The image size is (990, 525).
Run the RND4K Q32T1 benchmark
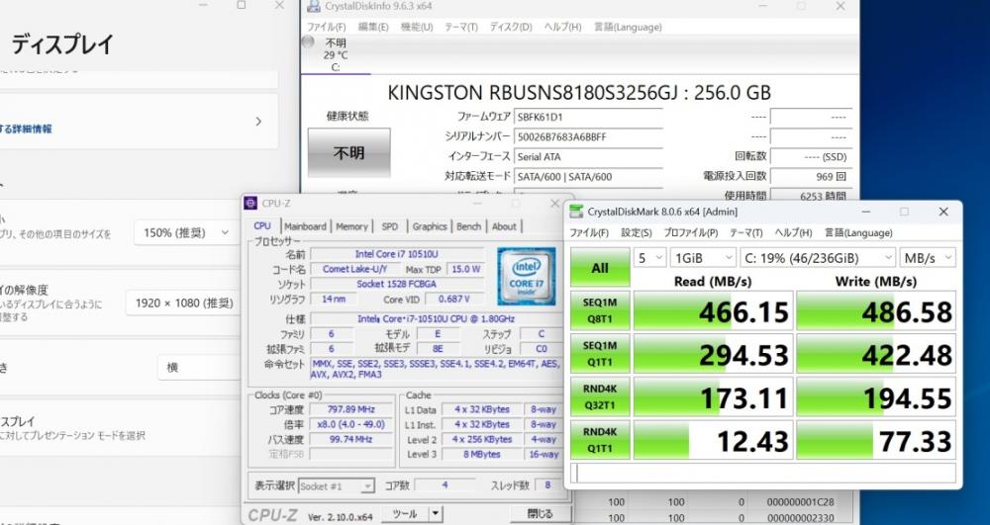600,397
